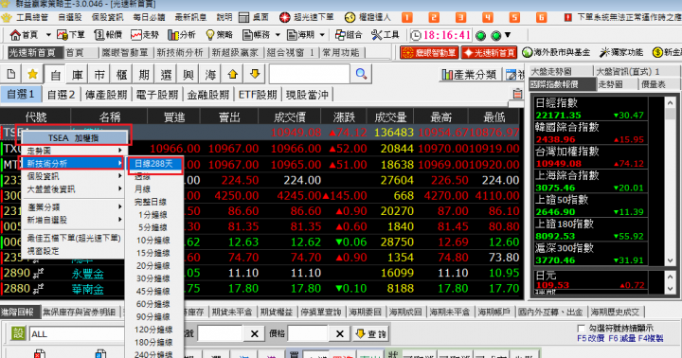Open the 桌面 desktop layout icon
Image resolution: width=682 pixels, height=358 pixels.
[254, 17]
